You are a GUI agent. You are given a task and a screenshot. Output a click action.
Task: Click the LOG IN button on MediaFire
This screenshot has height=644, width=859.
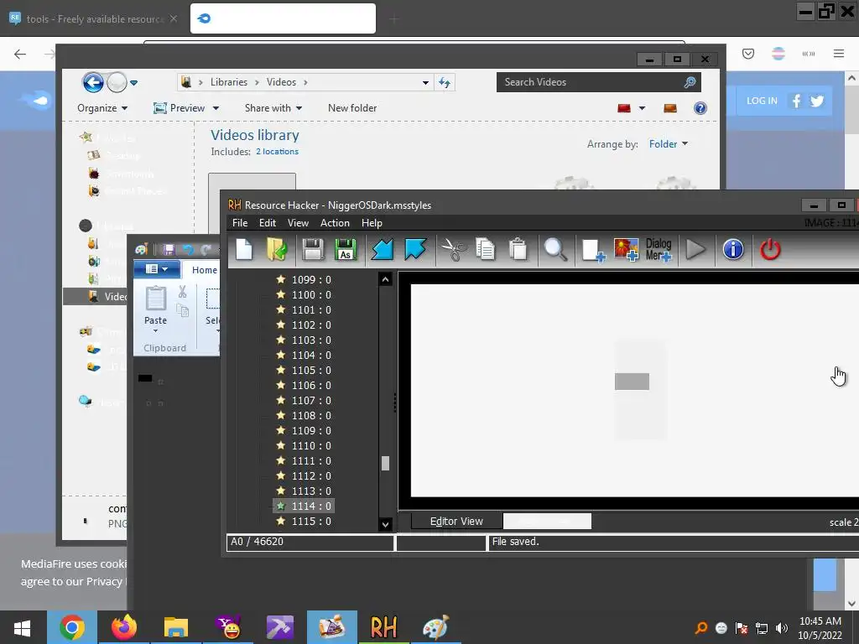tap(762, 101)
